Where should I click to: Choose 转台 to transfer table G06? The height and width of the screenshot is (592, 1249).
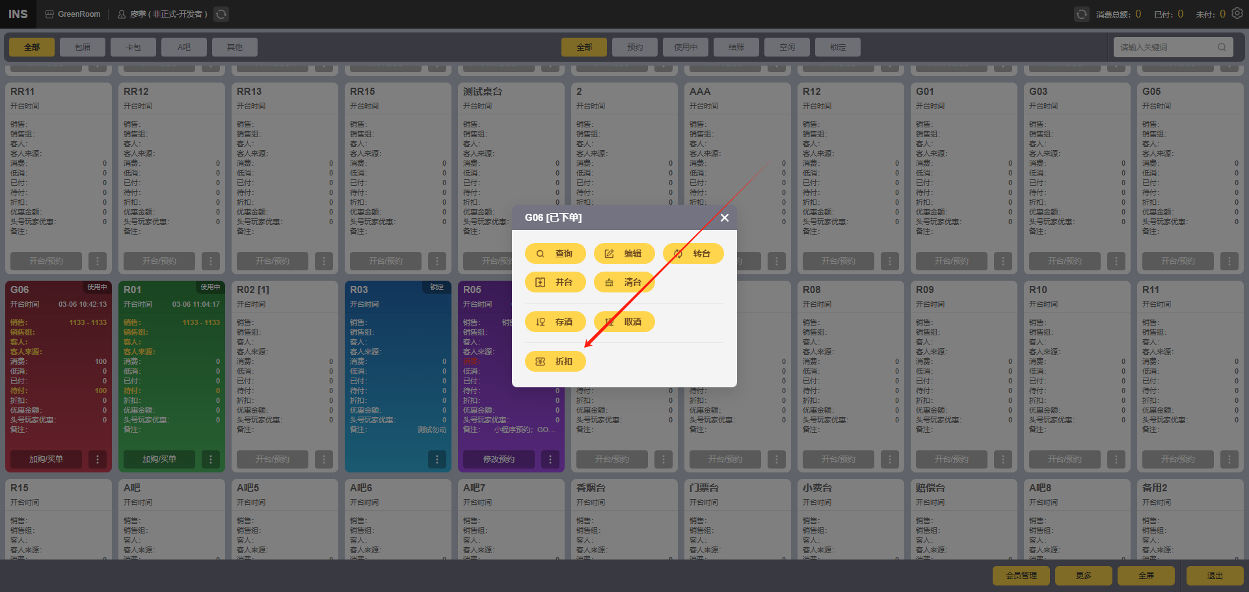pyautogui.click(x=693, y=253)
